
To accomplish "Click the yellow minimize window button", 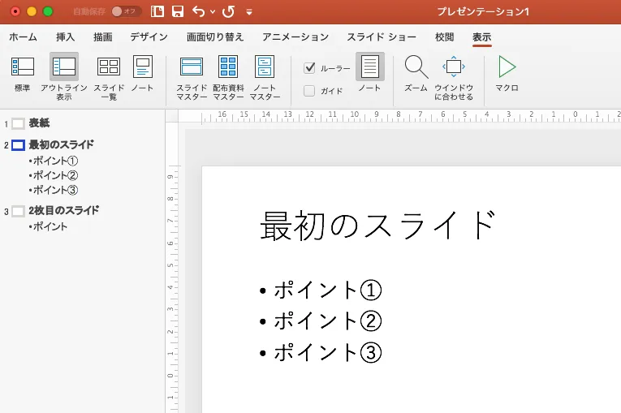I will click(32, 11).
